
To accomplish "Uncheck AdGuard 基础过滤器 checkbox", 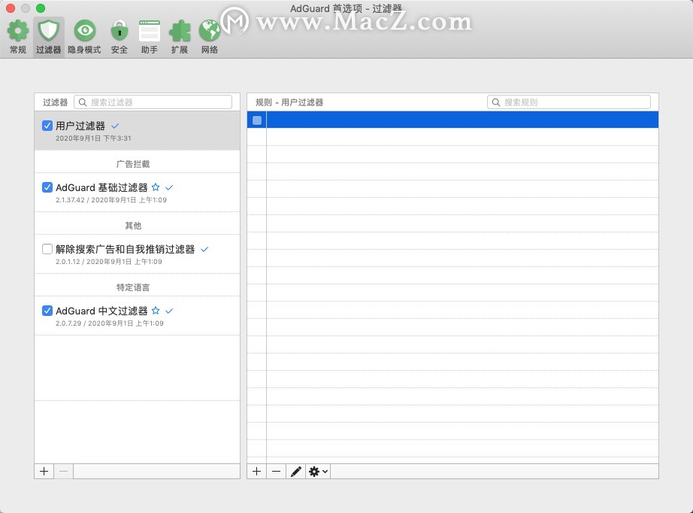I will coord(47,187).
